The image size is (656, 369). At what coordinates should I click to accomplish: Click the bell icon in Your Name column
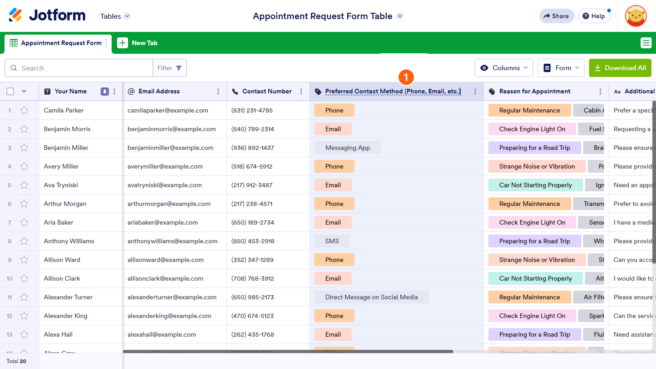pos(105,92)
